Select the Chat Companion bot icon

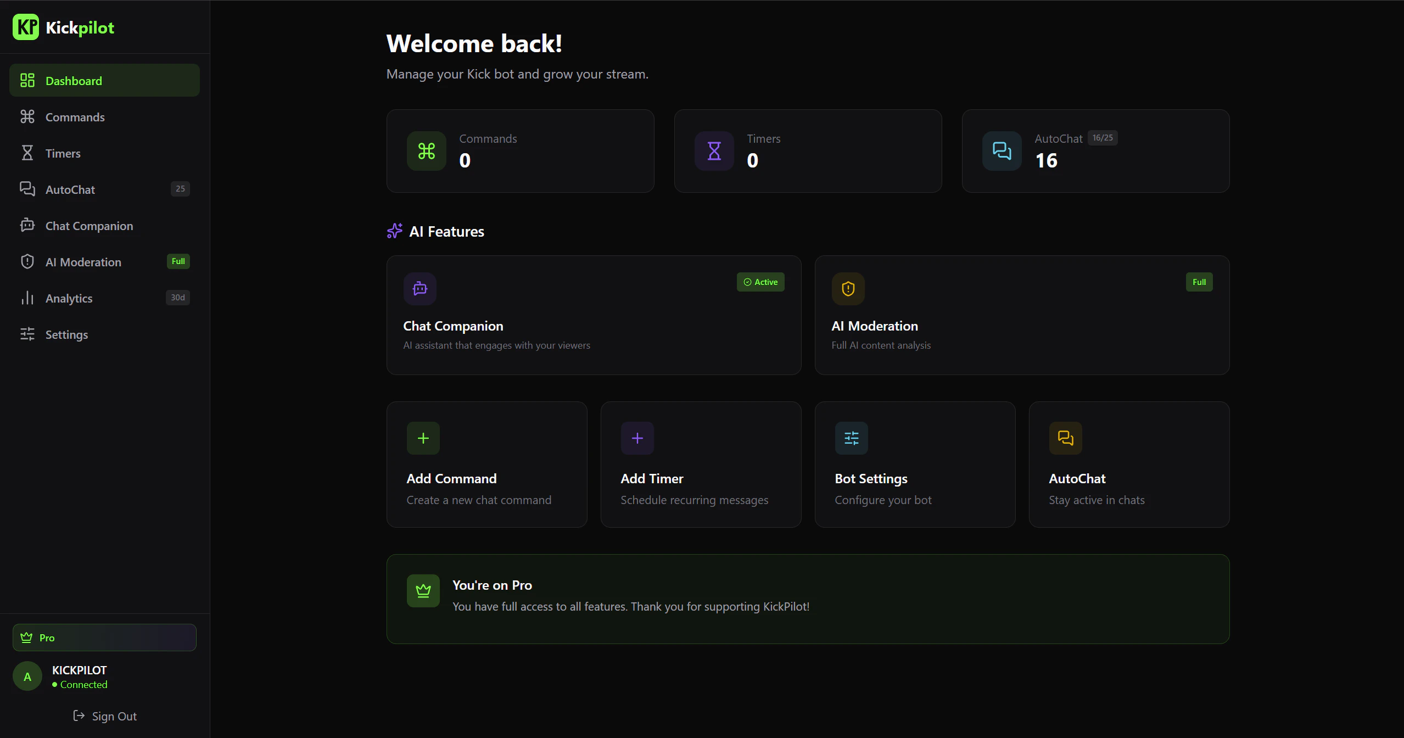27,225
